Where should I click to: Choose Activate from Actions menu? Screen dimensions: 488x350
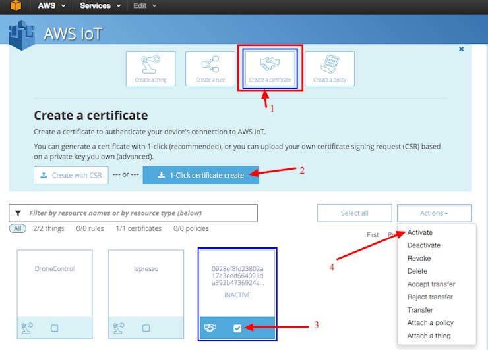(x=420, y=232)
